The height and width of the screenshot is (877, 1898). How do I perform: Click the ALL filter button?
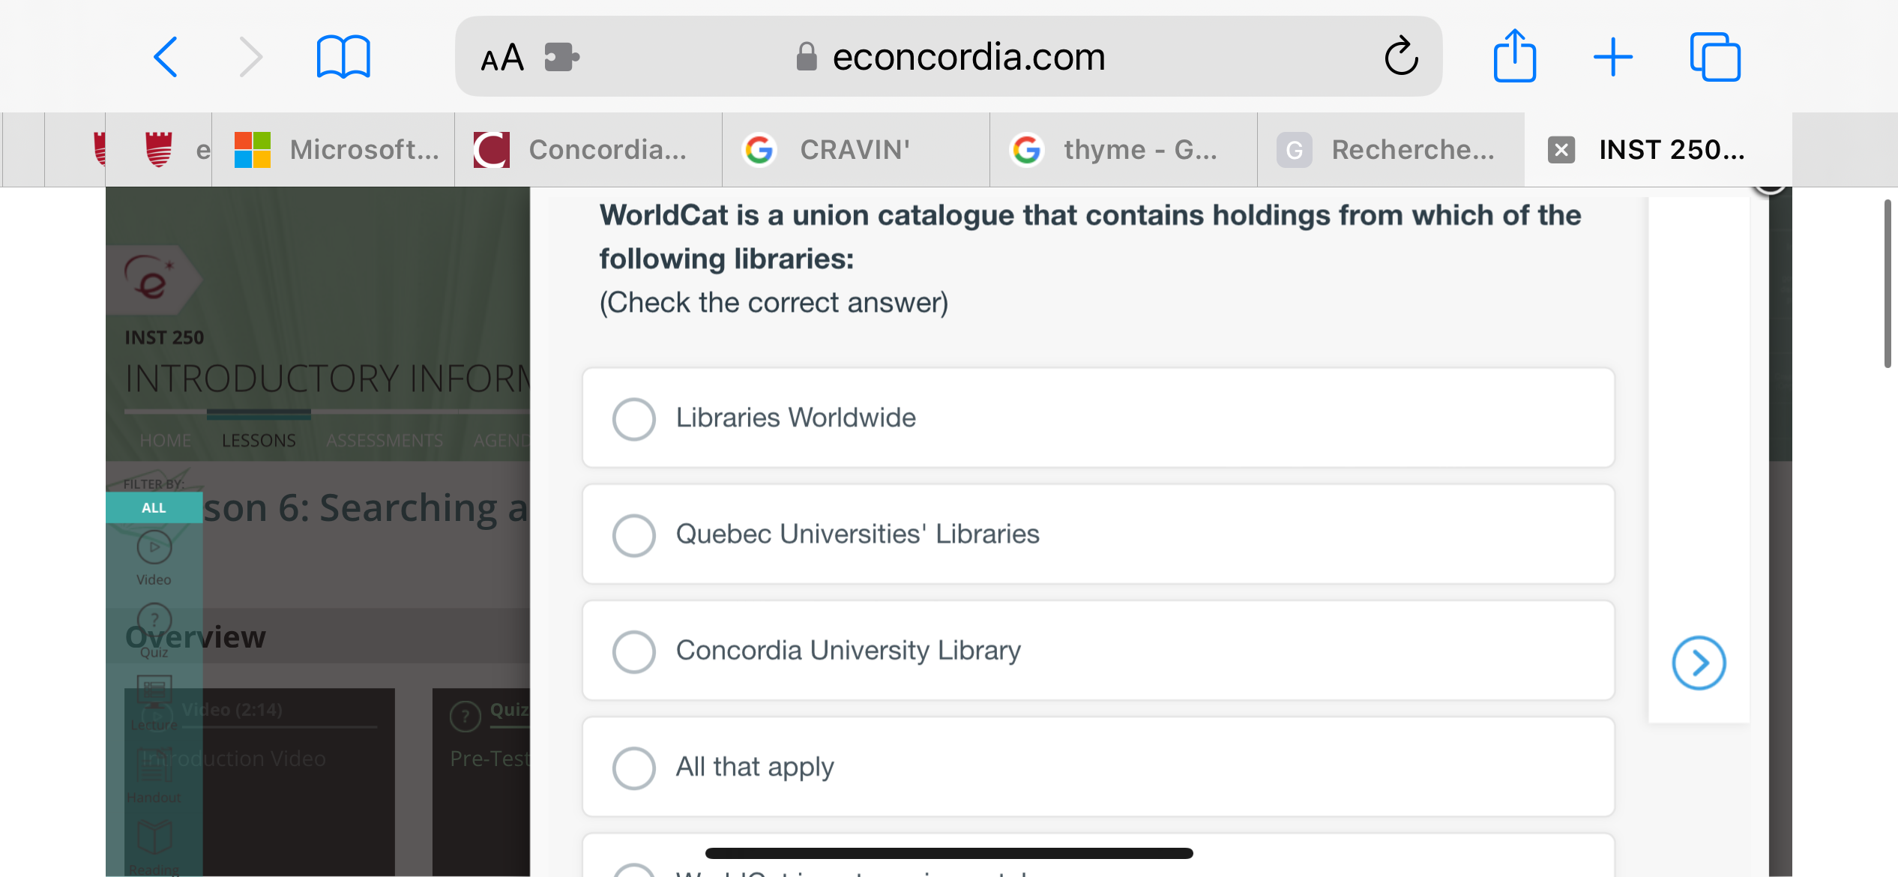[154, 507]
